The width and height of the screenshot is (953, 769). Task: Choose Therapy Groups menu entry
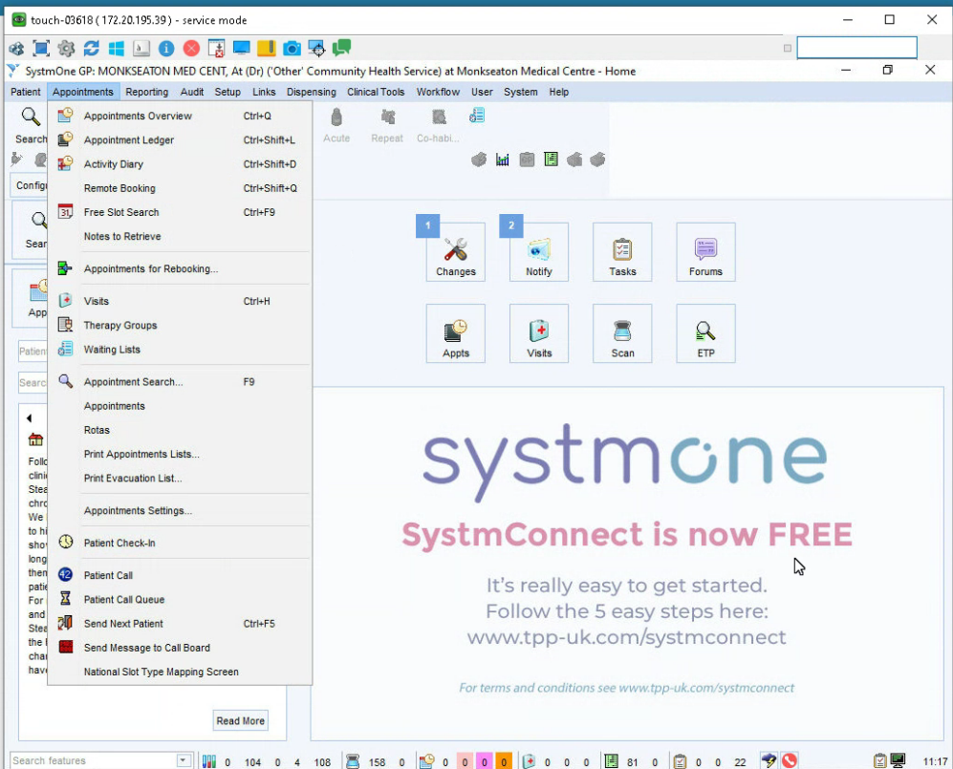180,326
